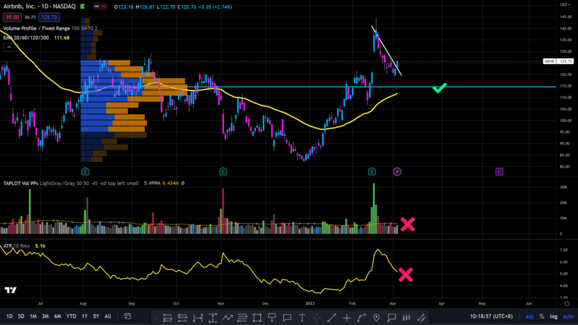The height and width of the screenshot is (325, 578).
Task: Switch to the 1M time range
Action: [33, 317]
